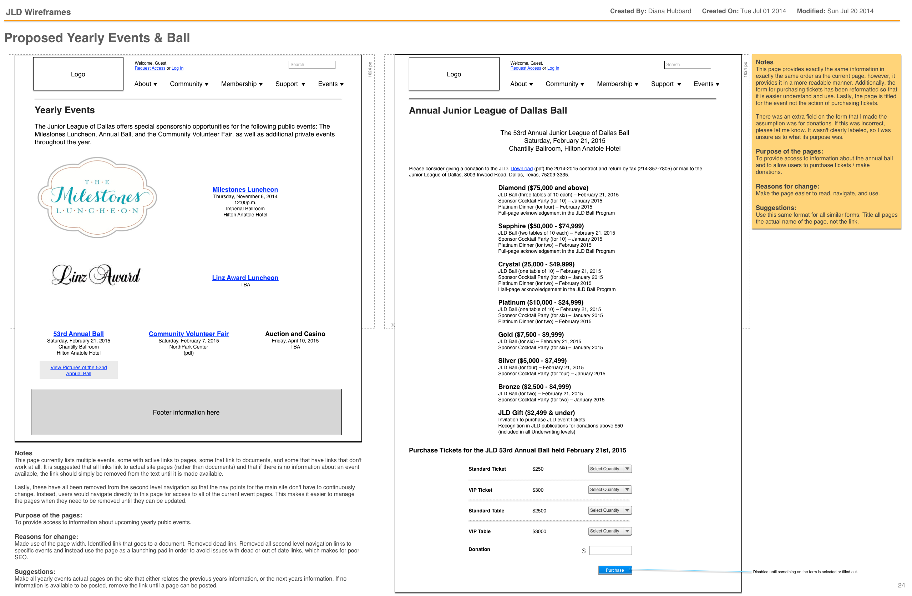This screenshot has width=912, height=596.
Task: Click the Logo box in right wireframe
Action: pos(454,74)
